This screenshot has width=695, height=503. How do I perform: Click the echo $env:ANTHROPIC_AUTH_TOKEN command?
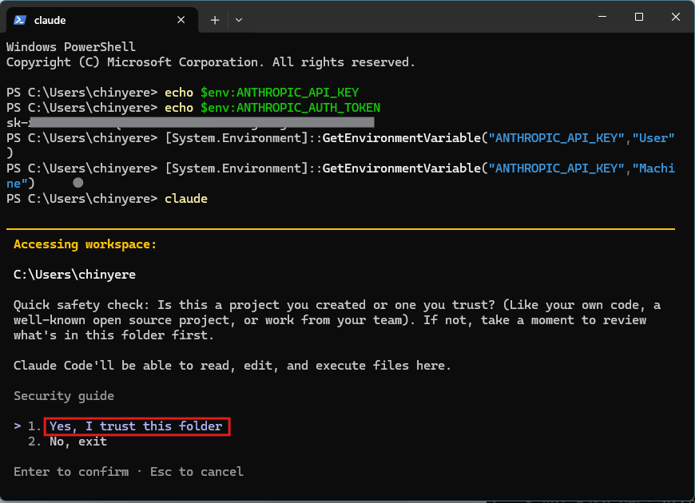[272, 108]
